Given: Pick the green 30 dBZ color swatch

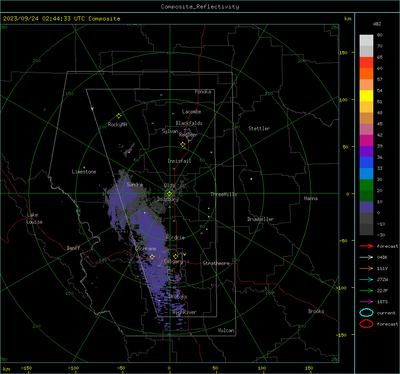Looking at the screenshot, I should pos(366,185).
